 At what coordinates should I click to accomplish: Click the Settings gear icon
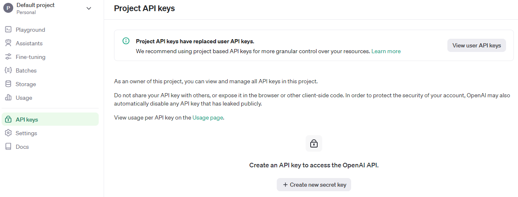click(x=8, y=133)
